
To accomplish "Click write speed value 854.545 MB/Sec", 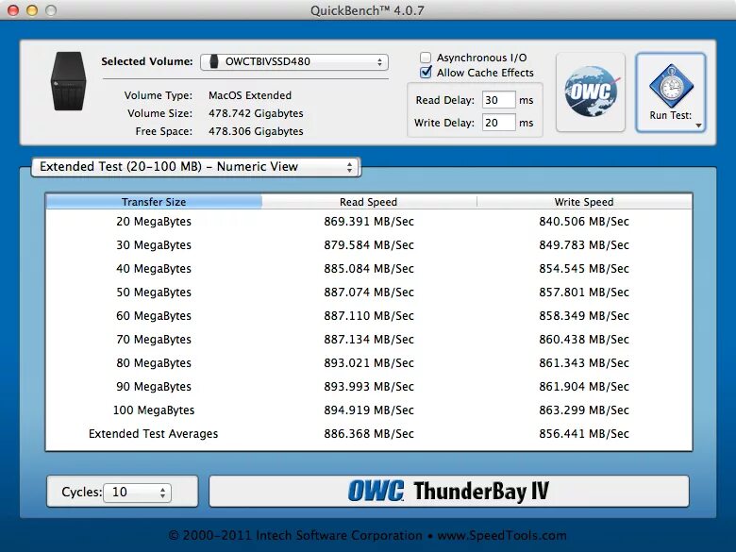I will [584, 269].
